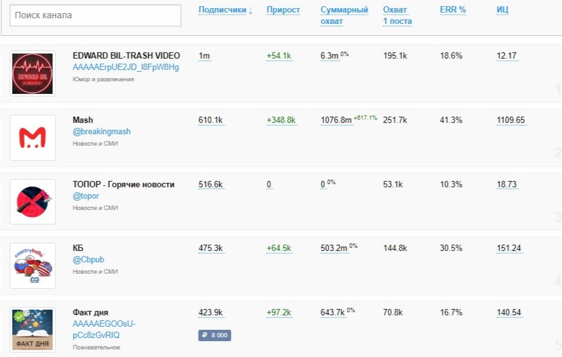This screenshot has height=357, width=562.
Task: Open Факт дня subscribers count 423.9k
Action: [211, 312]
